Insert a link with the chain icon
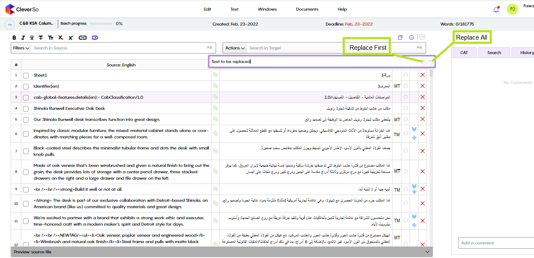The width and height of the screenshot is (534, 258). click(x=83, y=38)
